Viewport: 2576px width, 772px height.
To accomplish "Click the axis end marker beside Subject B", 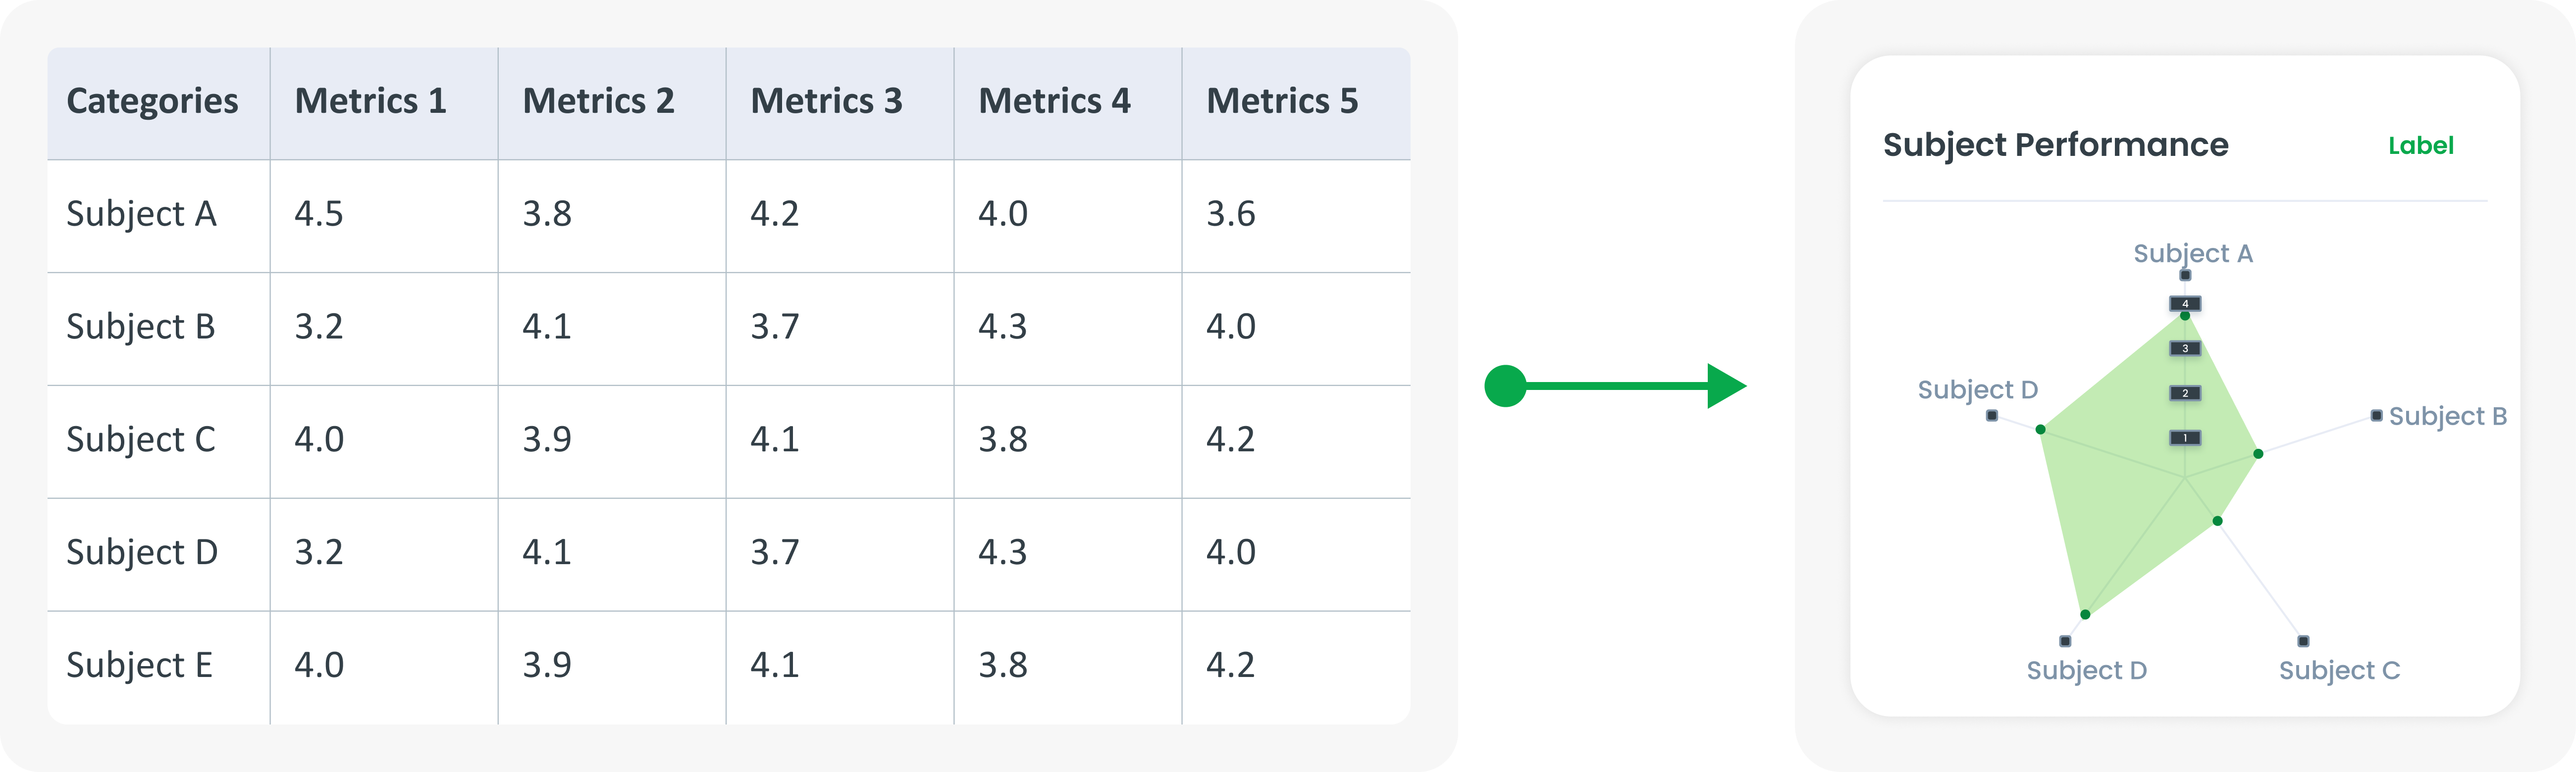I will coord(2376,416).
